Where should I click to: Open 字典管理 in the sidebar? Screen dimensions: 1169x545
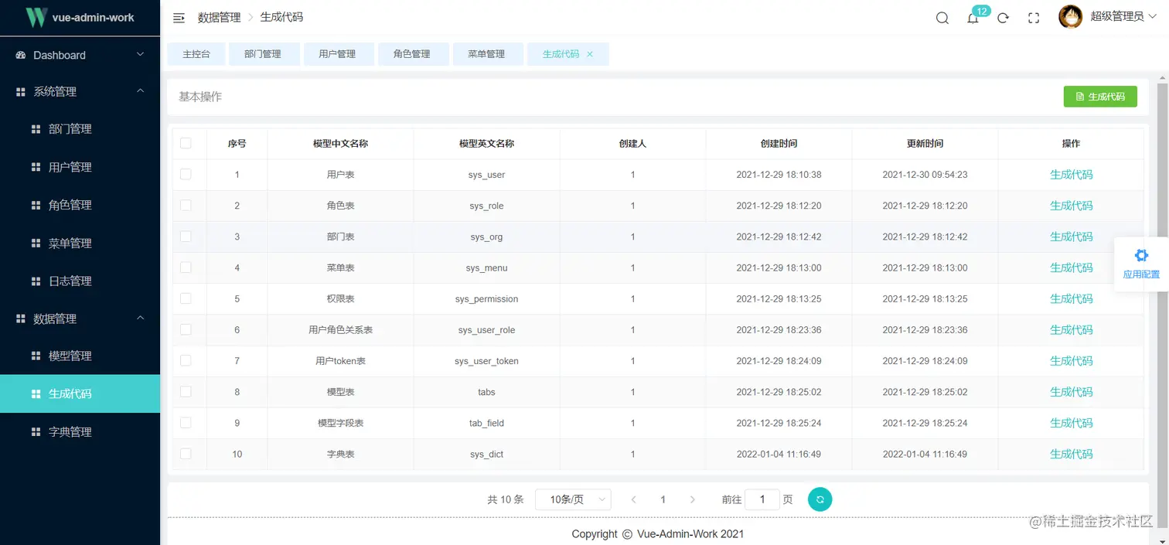pos(80,431)
